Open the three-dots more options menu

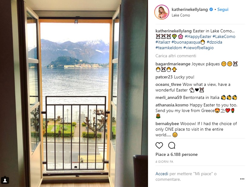pos(242,179)
